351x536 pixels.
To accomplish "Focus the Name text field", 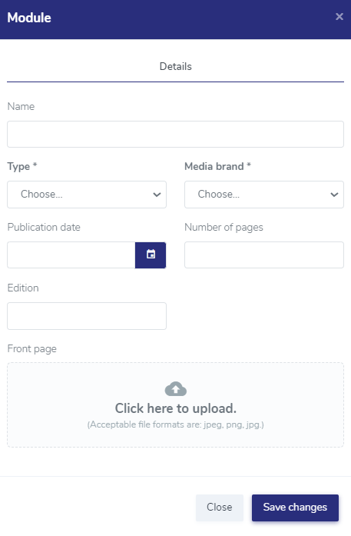I will pos(175,134).
